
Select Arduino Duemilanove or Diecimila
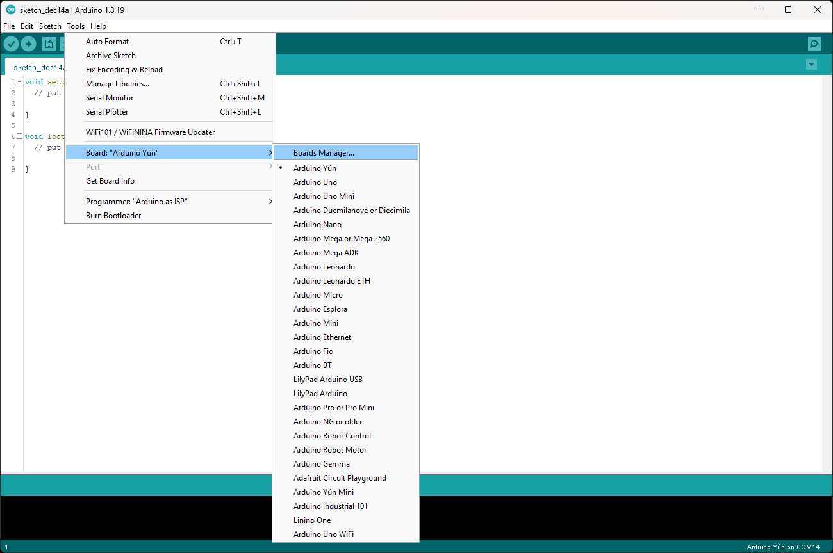345,211
